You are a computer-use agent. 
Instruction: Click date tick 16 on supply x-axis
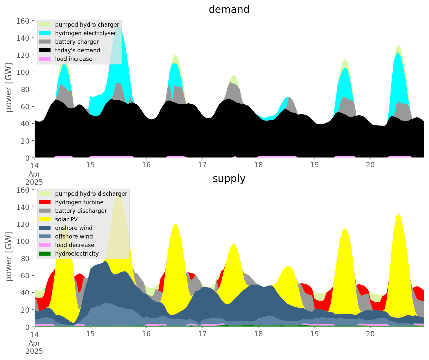coord(146,334)
